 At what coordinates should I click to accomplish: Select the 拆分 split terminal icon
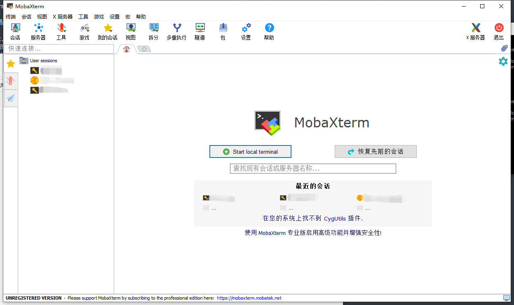153,31
